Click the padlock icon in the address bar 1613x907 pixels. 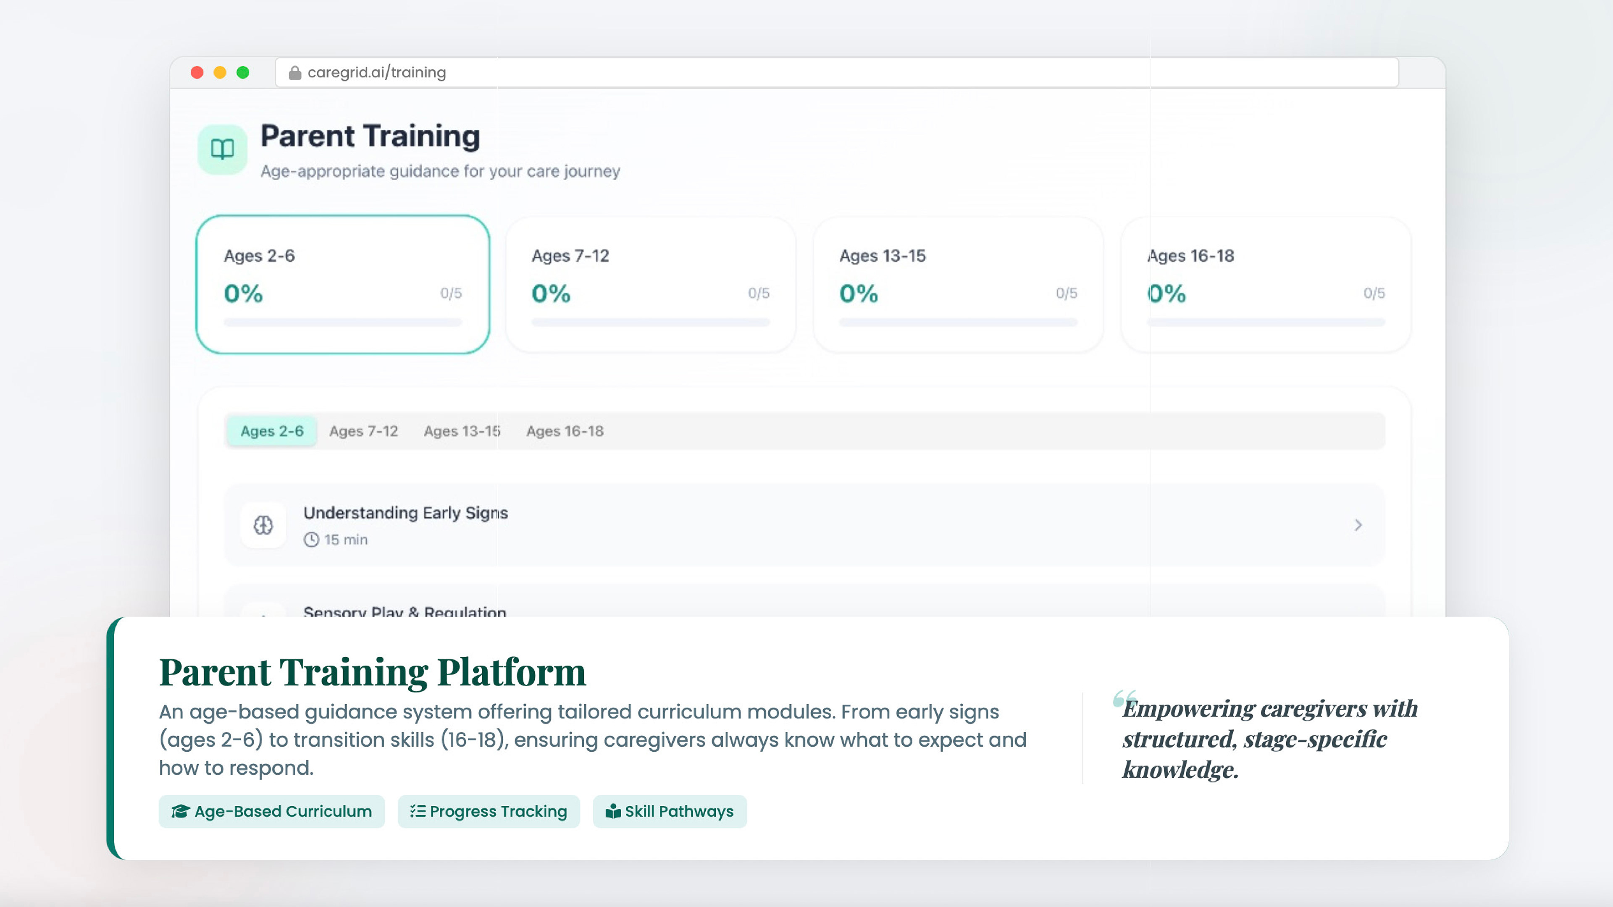pos(294,73)
